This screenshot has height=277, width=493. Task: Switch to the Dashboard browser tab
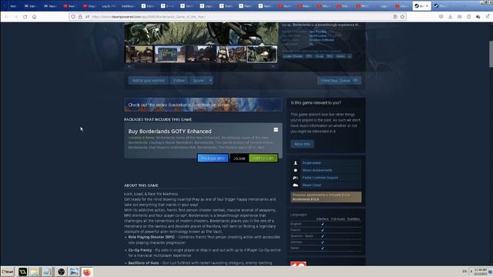128,6
